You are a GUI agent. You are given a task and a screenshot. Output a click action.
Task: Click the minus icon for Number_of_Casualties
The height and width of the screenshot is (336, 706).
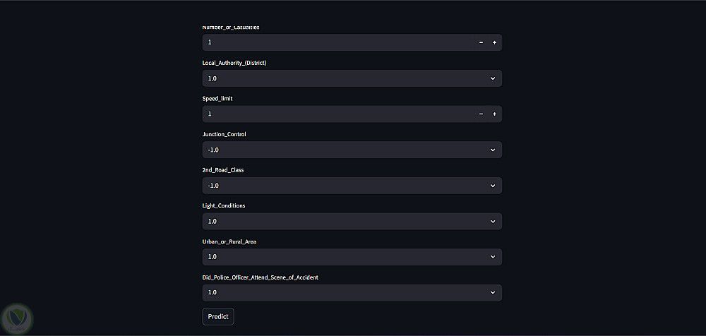pos(481,42)
